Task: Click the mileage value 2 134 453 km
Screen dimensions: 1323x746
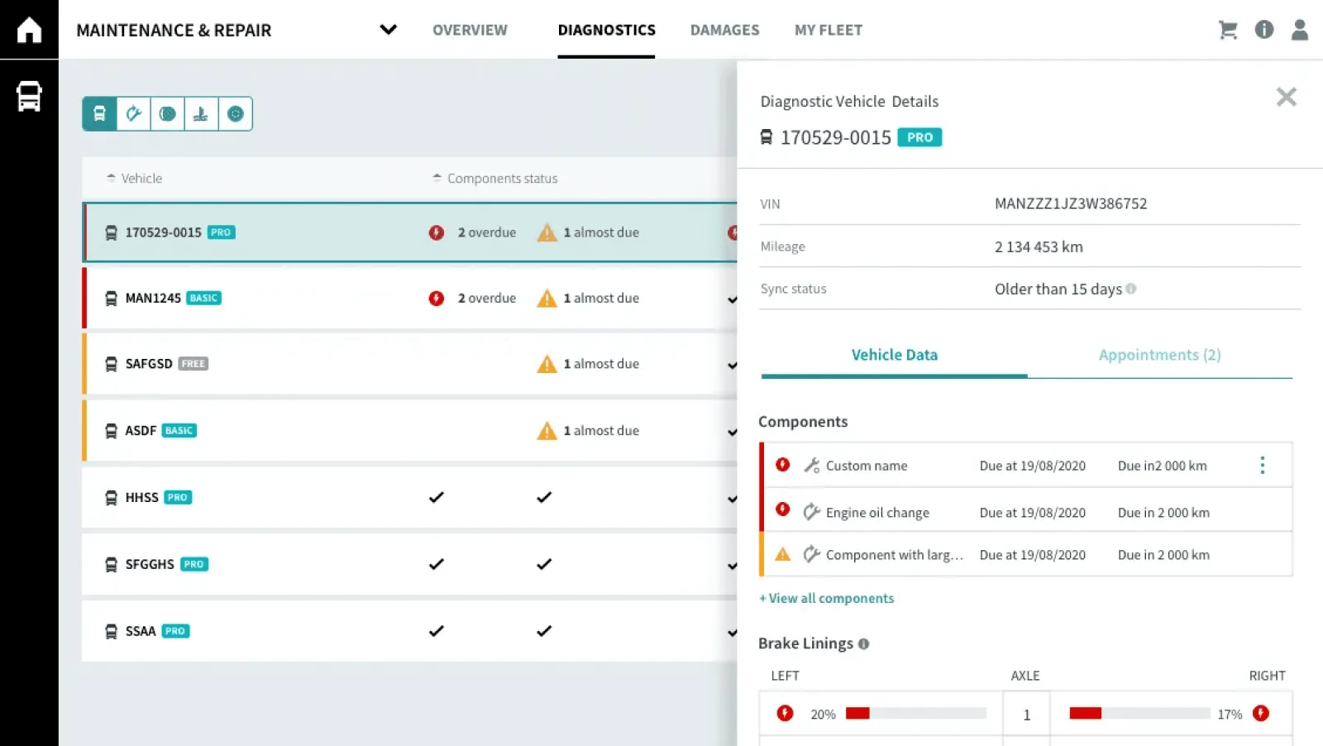Action: point(1039,246)
